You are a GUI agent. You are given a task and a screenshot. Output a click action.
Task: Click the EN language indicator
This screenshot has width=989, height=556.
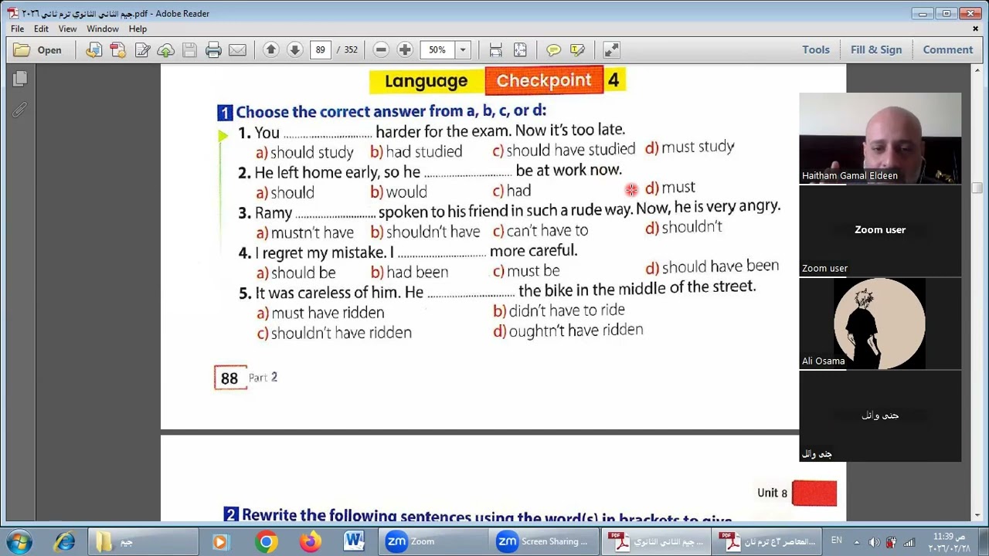tap(837, 541)
